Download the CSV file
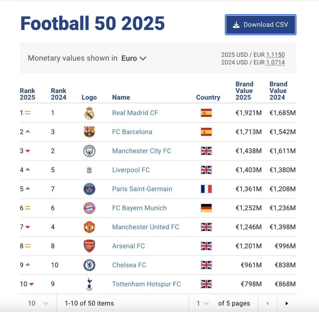The height and width of the screenshot is (312, 319). pos(260,25)
